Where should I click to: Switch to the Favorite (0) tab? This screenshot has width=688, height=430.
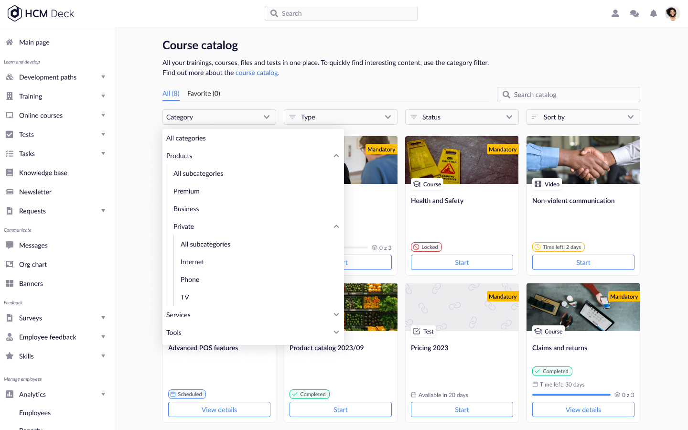point(204,94)
